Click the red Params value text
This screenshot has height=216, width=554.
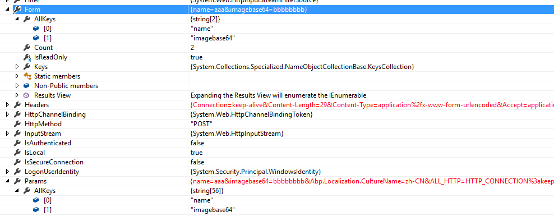[x=372, y=181]
